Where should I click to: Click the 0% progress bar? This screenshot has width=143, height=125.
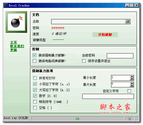click(78, 119)
